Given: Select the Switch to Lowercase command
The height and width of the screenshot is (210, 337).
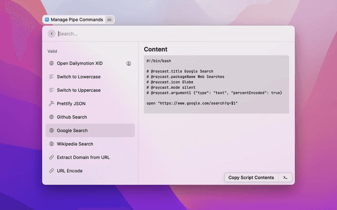Looking at the screenshot, I should [x=78, y=77].
